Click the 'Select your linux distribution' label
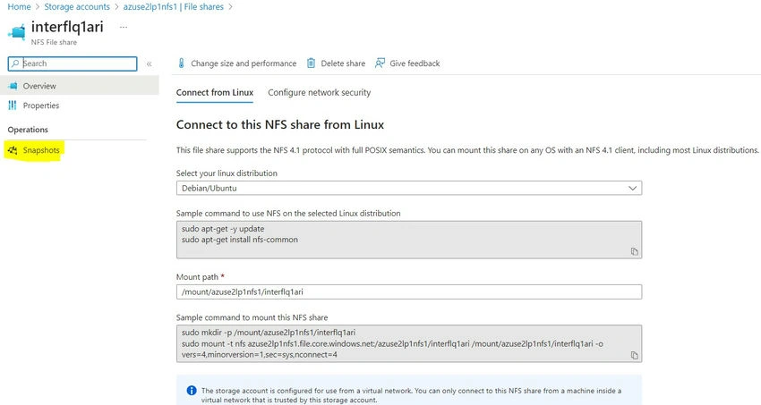Image resolution: width=761 pixels, height=405 pixels. coord(227,173)
